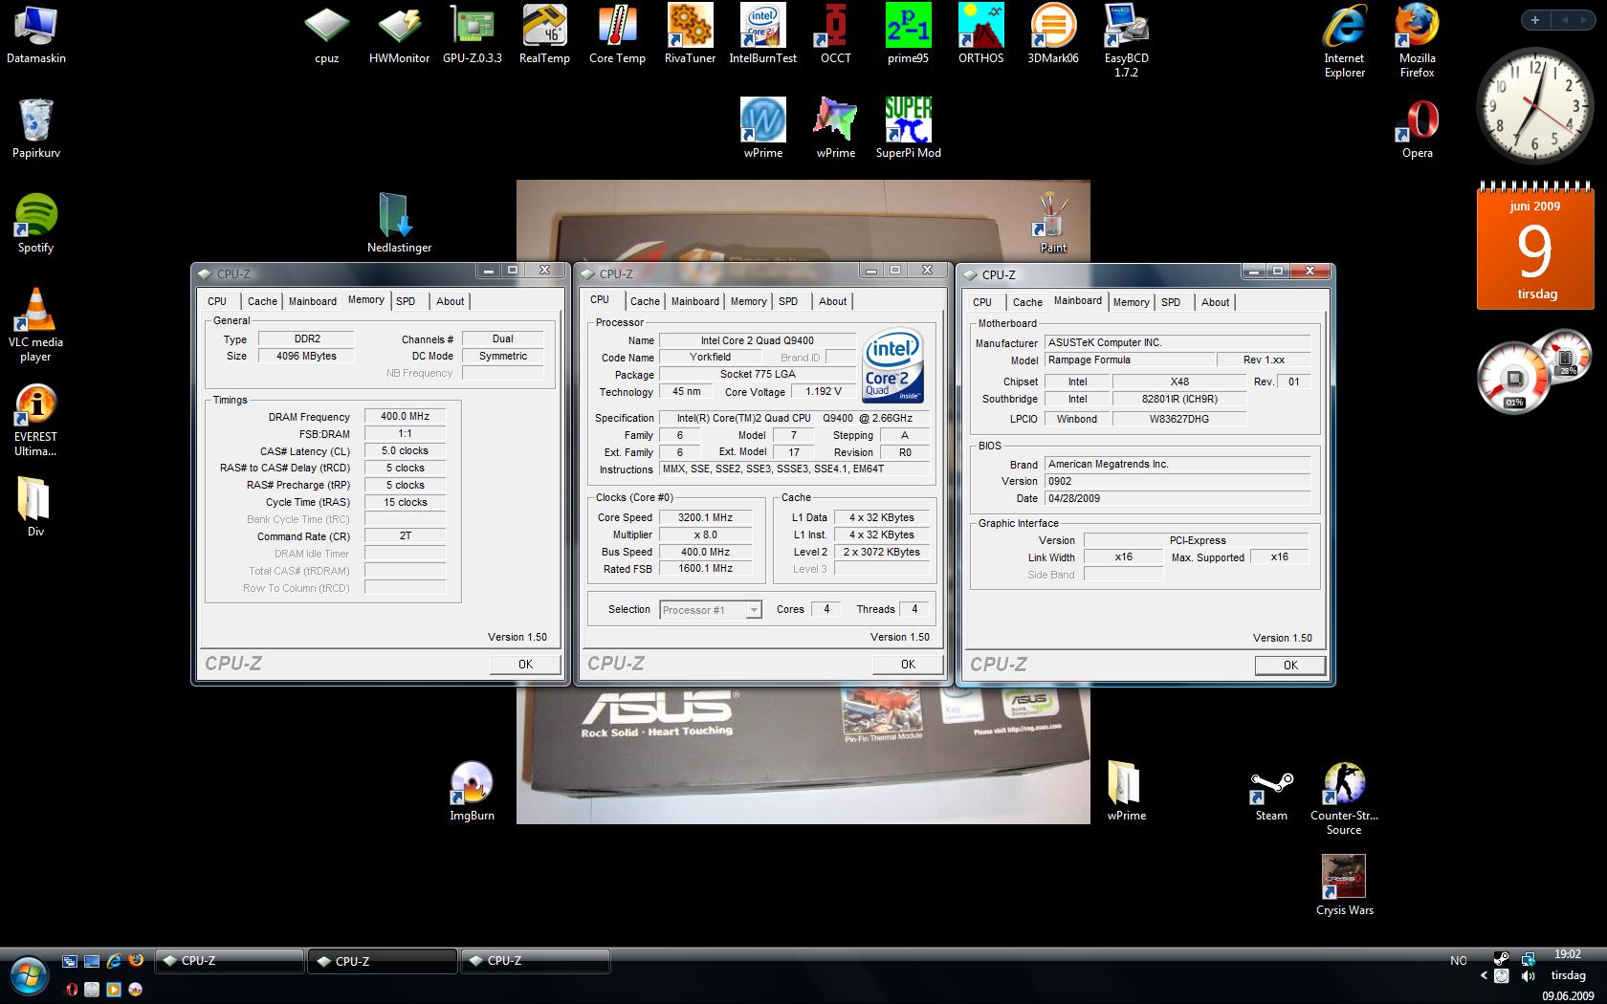This screenshot has height=1004, width=1607.
Task: Open the Mainboard tab in the middle CPU-Z window
Action: coord(694,301)
